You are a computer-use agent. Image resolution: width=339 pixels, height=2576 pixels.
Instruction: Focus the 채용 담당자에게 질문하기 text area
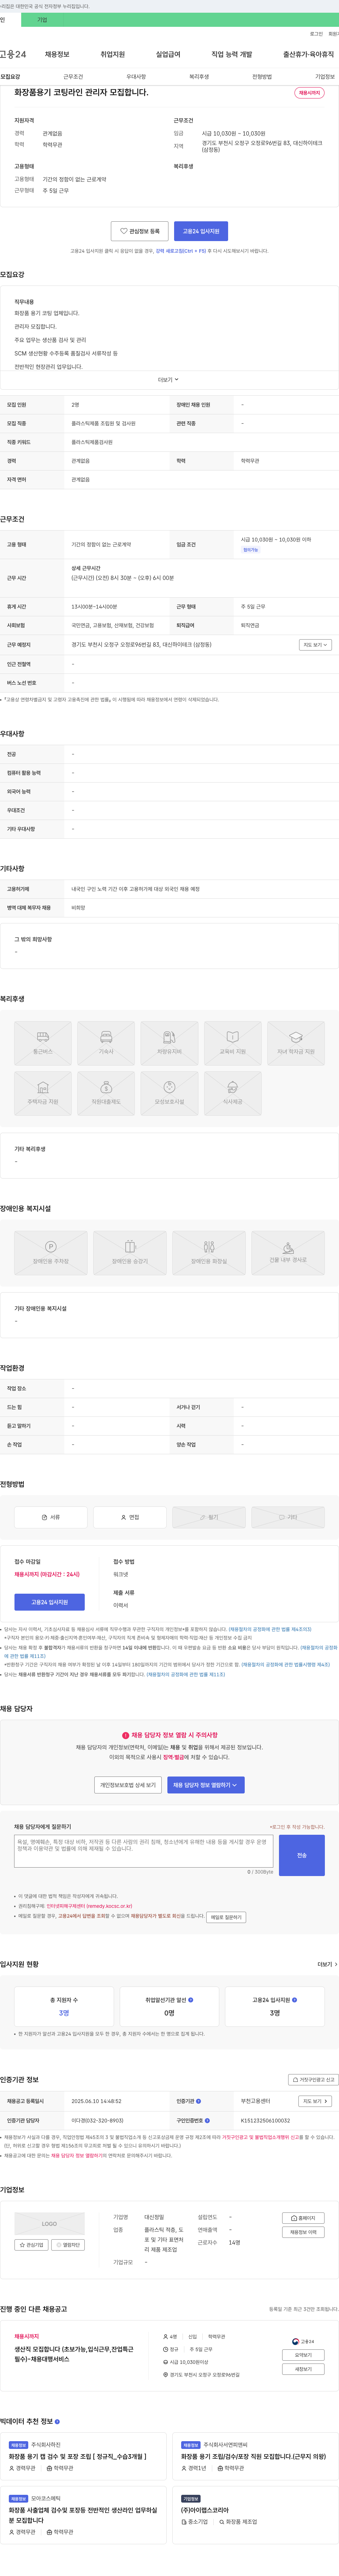tap(144, 1851)
